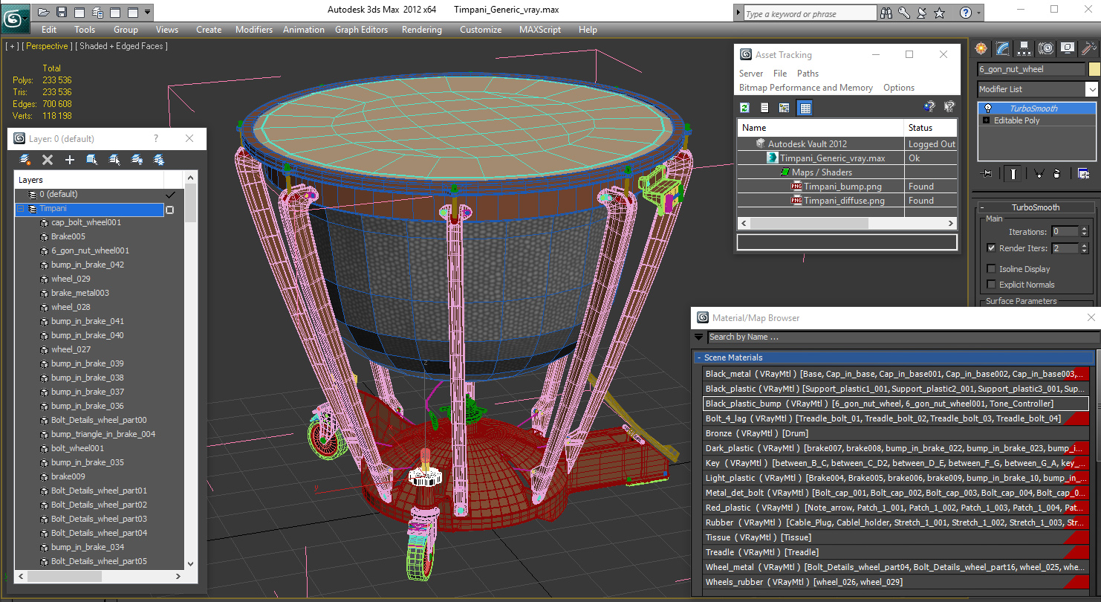The height and width of the screenshot is (602, 1101).
Task: Open Configure Modifier Sets icon
Action: (x=1083, y=174)
